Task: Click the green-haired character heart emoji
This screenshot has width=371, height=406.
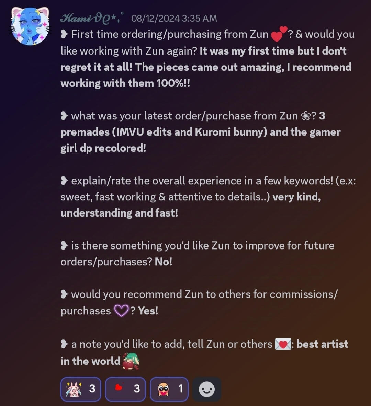Action: coord(131,361)
